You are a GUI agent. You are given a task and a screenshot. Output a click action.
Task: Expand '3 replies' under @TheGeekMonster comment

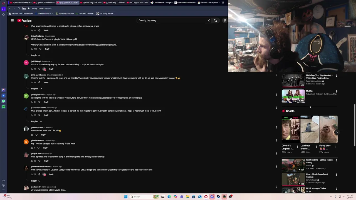pyautogui.click(x=36, y=121)
